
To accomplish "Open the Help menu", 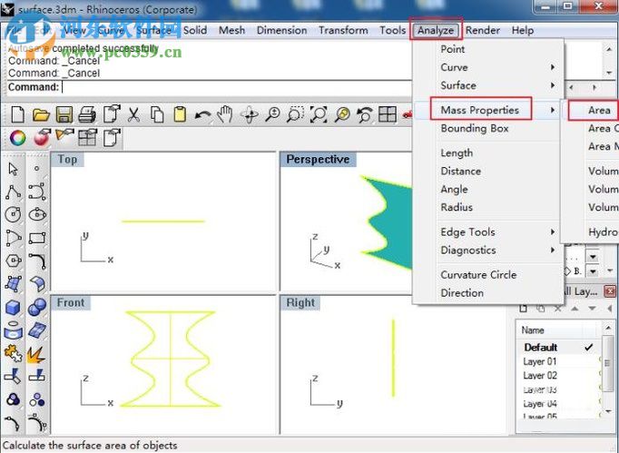I will click(523, 30).
